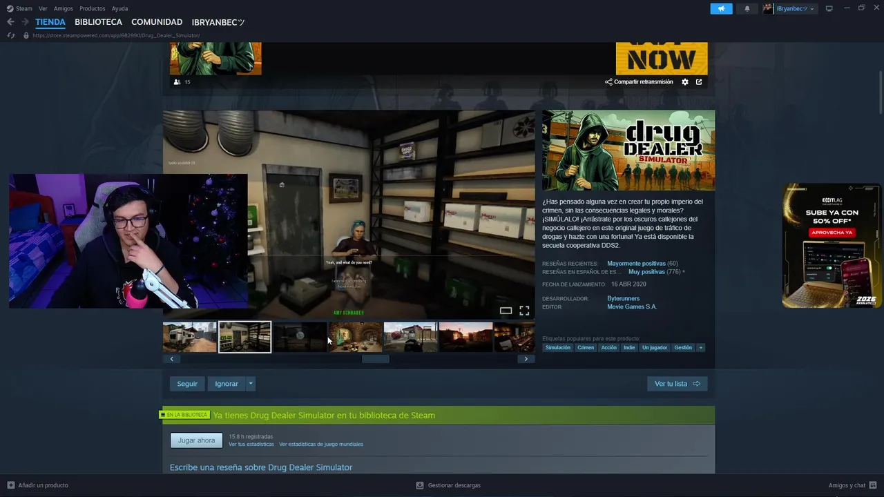Click Añadir un producto
This screenshot has width=884, height=497.
(38, 485)
